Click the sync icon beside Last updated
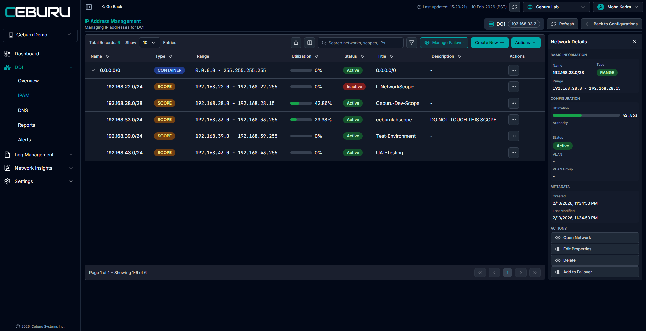This screenshot has width=646, height=331. [515, 7]
